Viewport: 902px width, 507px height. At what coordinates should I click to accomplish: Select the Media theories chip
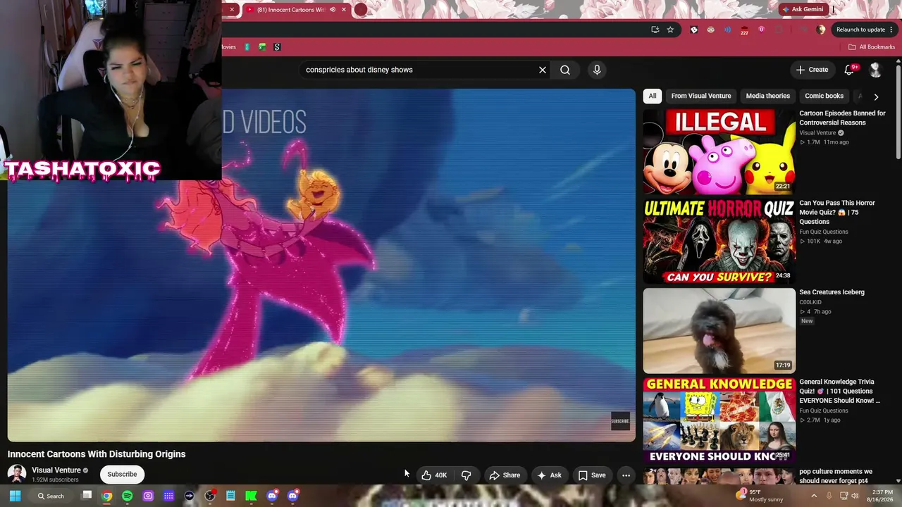768,96
